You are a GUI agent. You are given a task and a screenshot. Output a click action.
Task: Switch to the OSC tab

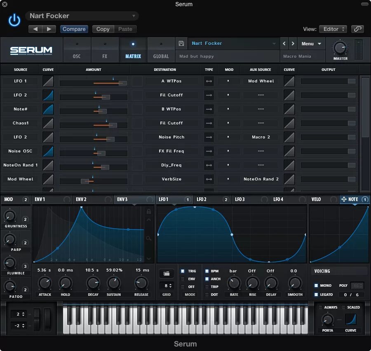(77, 50)
